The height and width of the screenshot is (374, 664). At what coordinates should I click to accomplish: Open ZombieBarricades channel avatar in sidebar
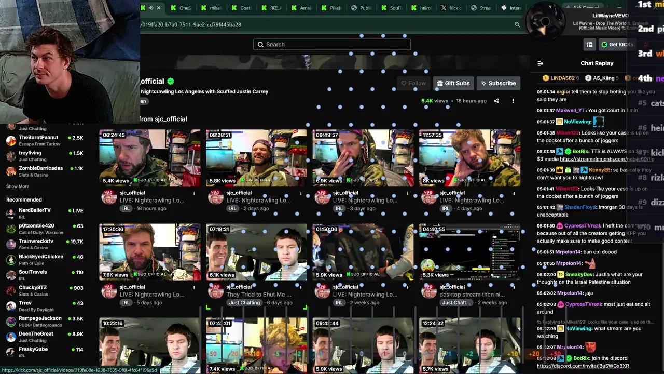(x=11, y=171)
